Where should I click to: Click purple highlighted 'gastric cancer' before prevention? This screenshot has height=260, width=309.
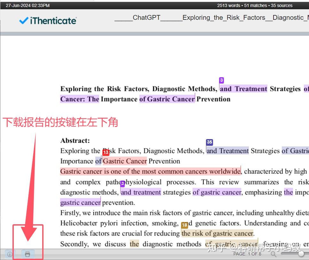click(x=80, y=203)
